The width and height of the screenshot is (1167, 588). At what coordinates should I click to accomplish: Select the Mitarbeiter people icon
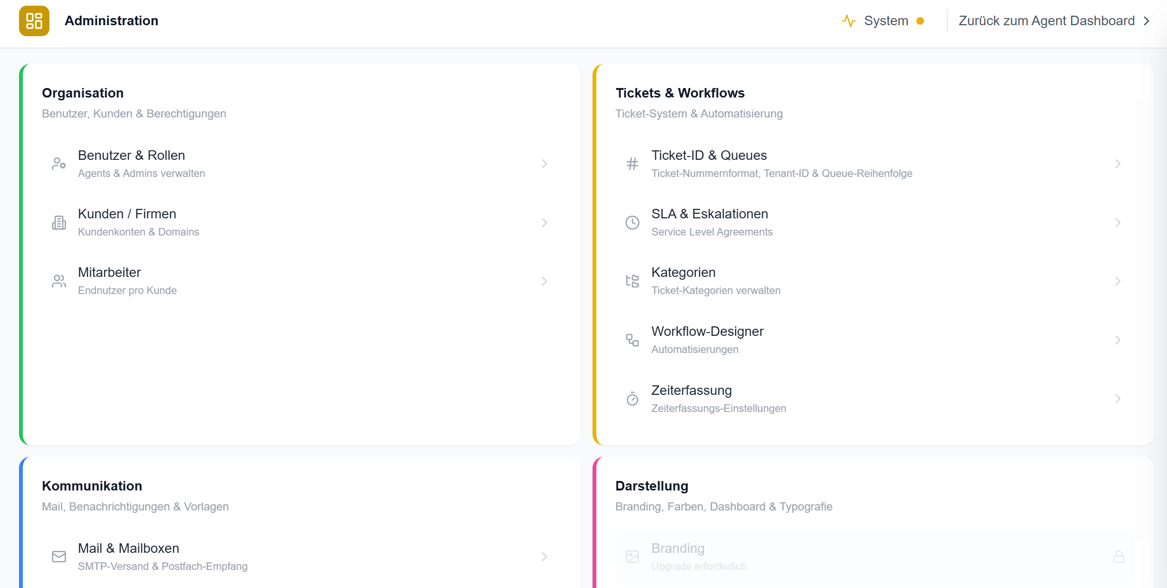point(58,281)
